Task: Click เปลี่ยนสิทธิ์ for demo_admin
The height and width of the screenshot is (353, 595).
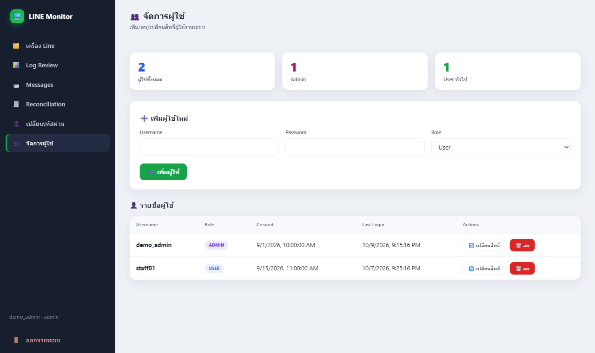Action: pyautogui.click(x=484, y=245)
